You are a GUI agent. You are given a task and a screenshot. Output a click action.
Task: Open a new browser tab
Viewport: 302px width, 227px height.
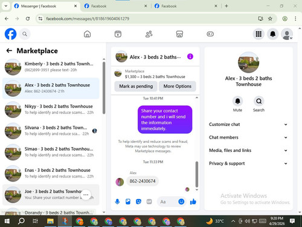point(226,6)
